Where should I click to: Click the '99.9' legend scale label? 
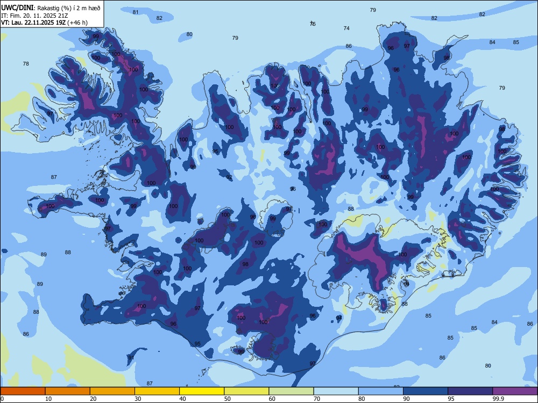[x=498, y=399]
